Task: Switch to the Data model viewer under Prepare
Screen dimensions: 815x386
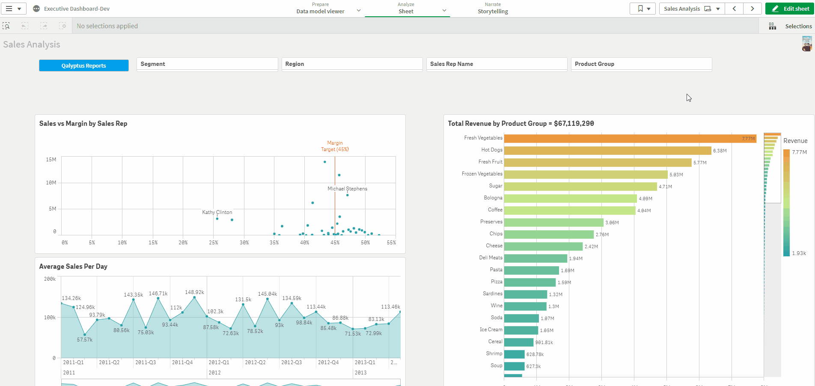Action: pyautogui.click(x=320, y=11)
